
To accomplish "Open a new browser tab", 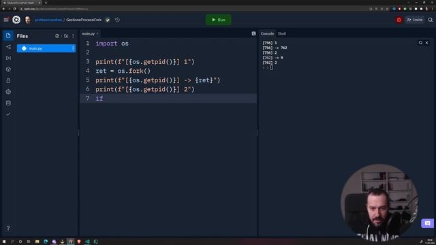I will pos(46,3).
